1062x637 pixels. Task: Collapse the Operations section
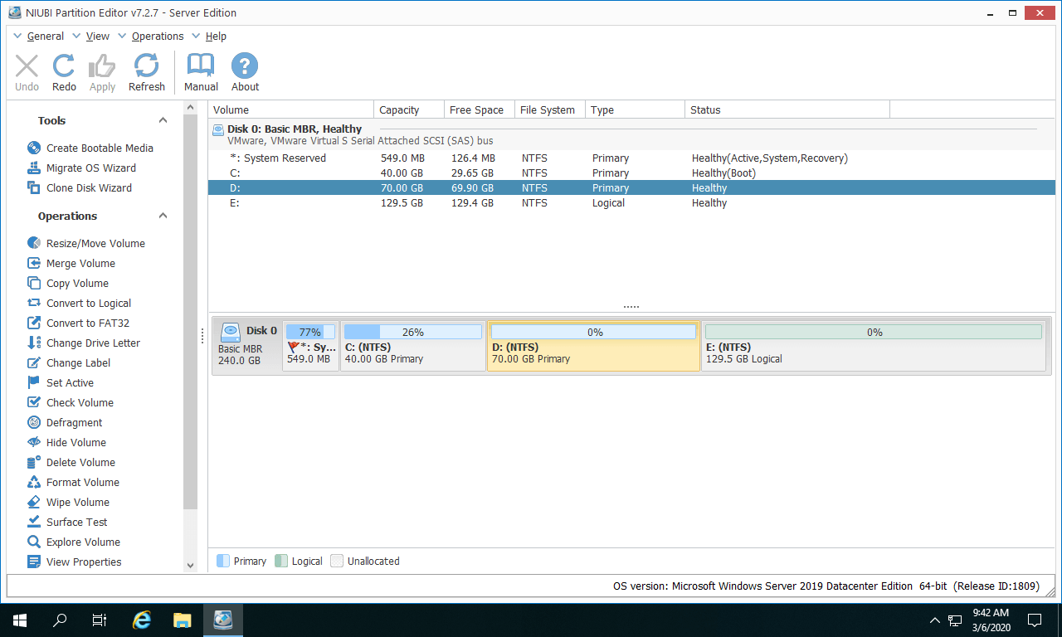pyautogui.click(x=163, y=215)
